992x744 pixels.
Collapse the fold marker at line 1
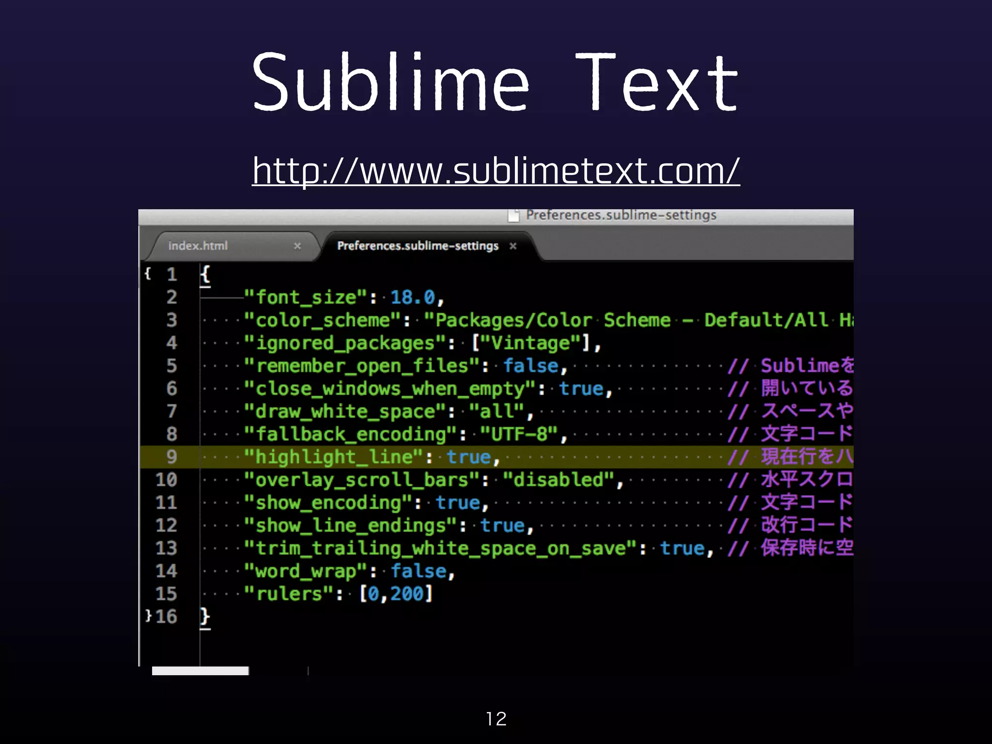click(x=148, y=274)
